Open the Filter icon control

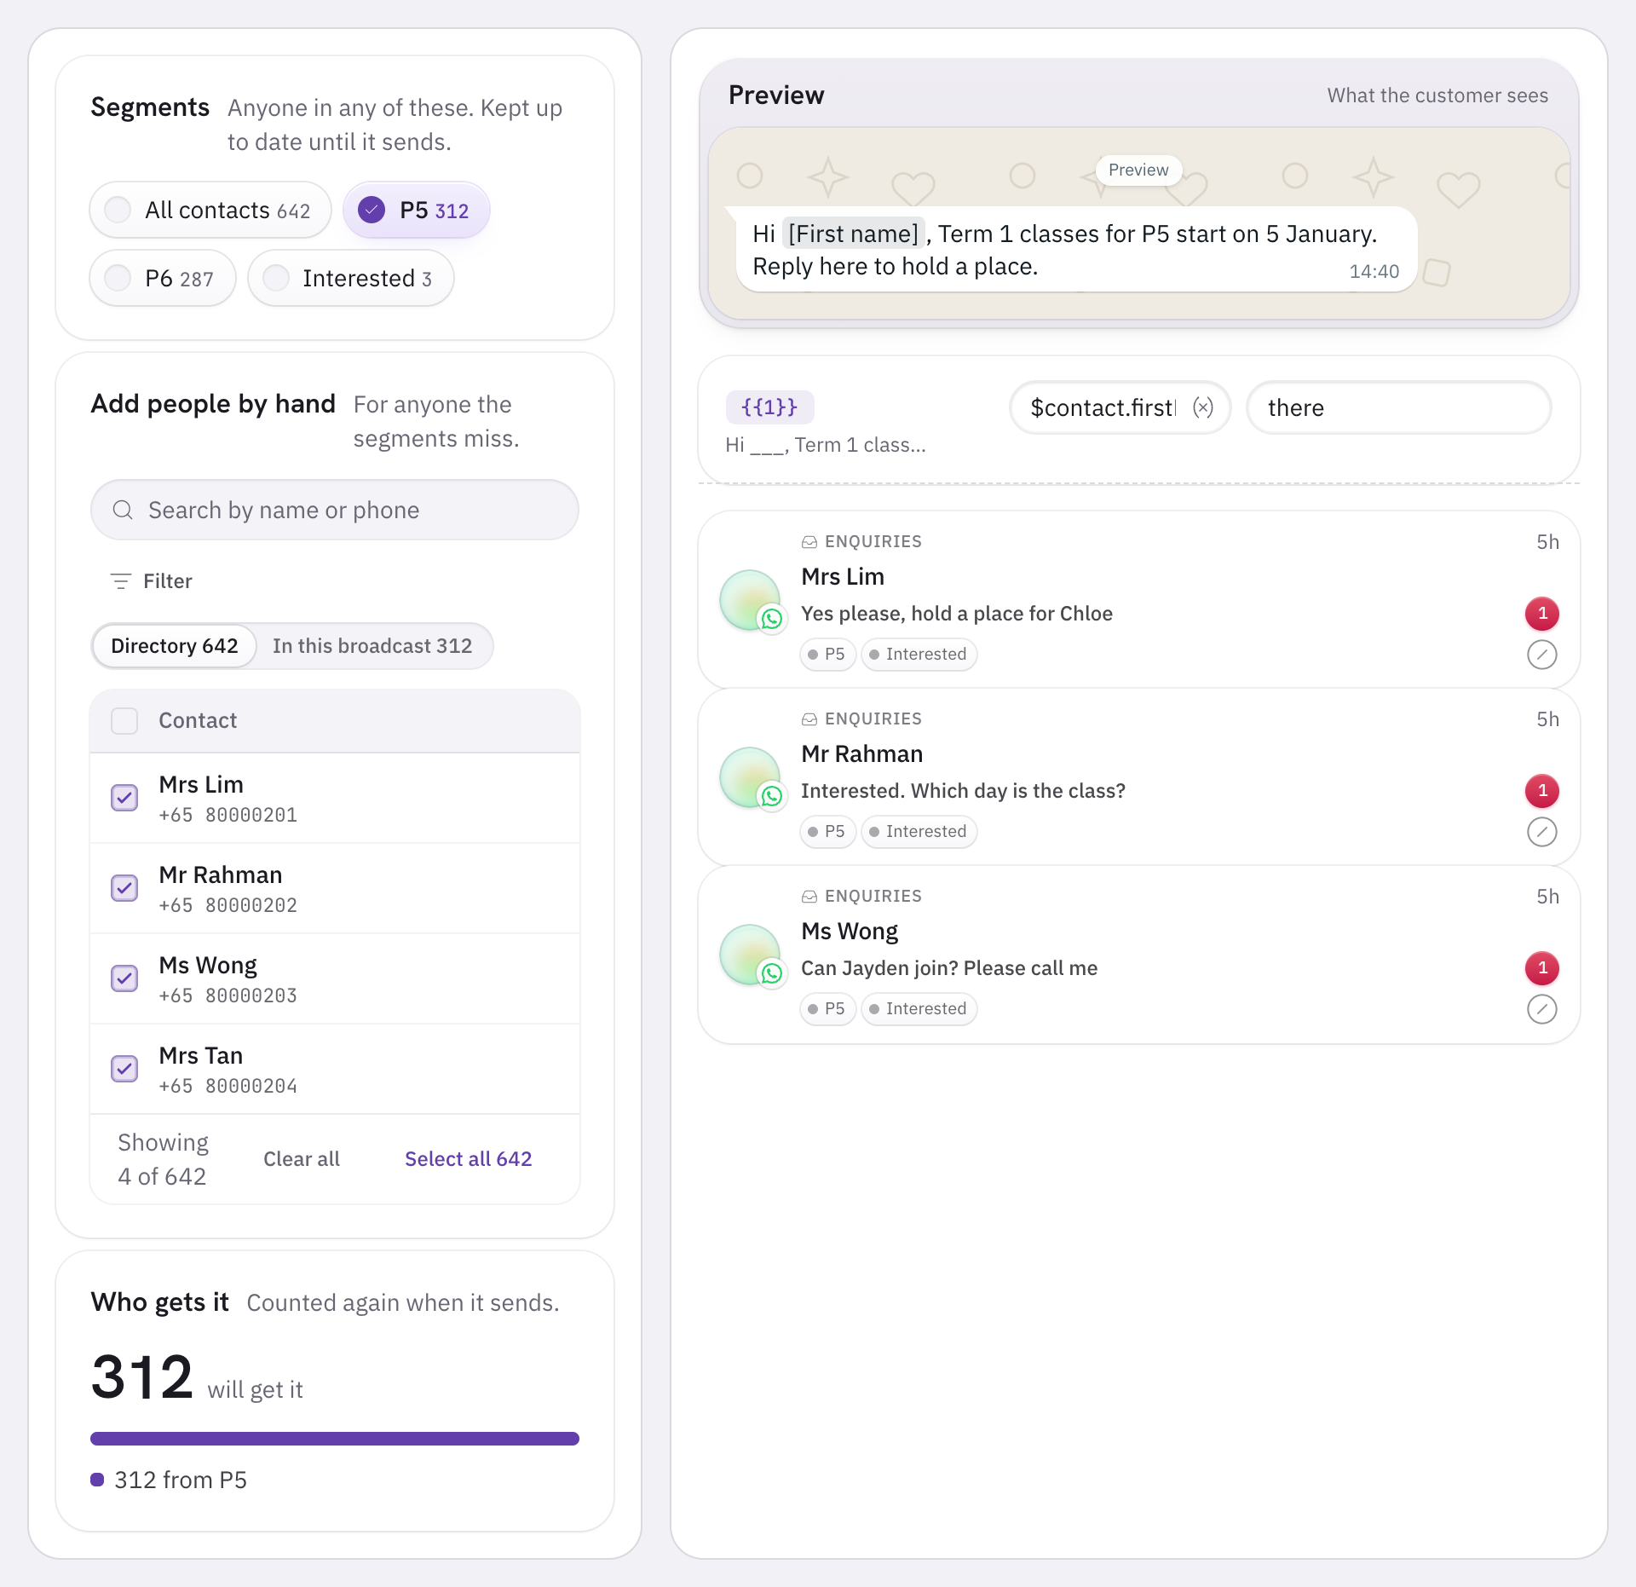click(121, 581)
